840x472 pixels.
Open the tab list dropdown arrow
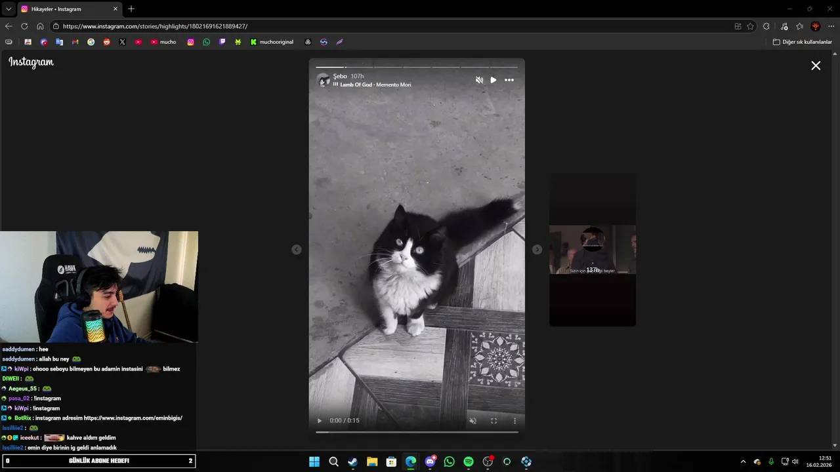pos(9,9)
